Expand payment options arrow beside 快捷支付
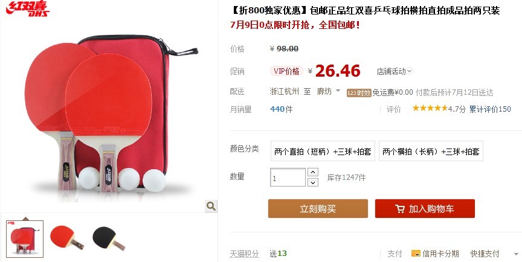Screen dimensions: 522x262 (517, 254)
